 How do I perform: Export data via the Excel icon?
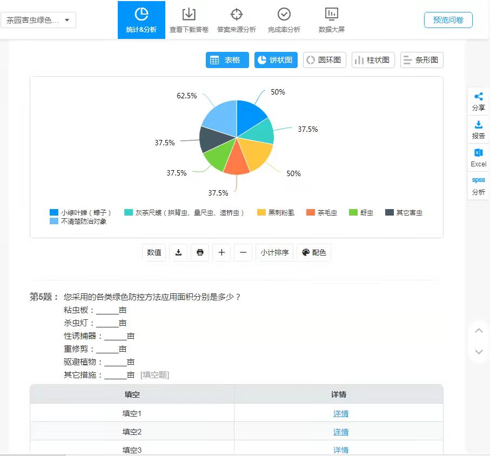pyautogui.click(x=478, y=158)
